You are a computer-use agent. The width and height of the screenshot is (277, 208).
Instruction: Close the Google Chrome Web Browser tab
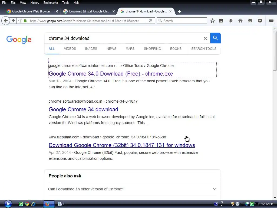(x=57, y=11)
